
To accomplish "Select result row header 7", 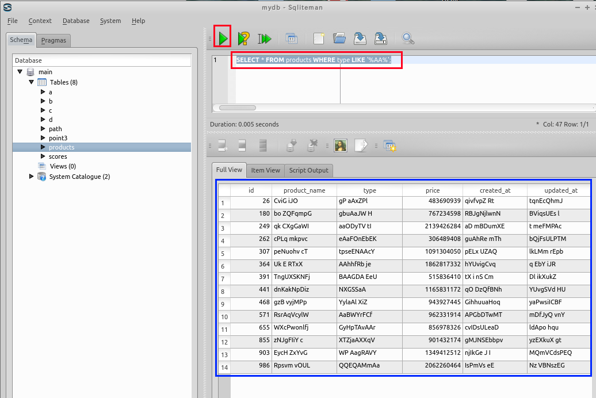I will click(224, 278).
